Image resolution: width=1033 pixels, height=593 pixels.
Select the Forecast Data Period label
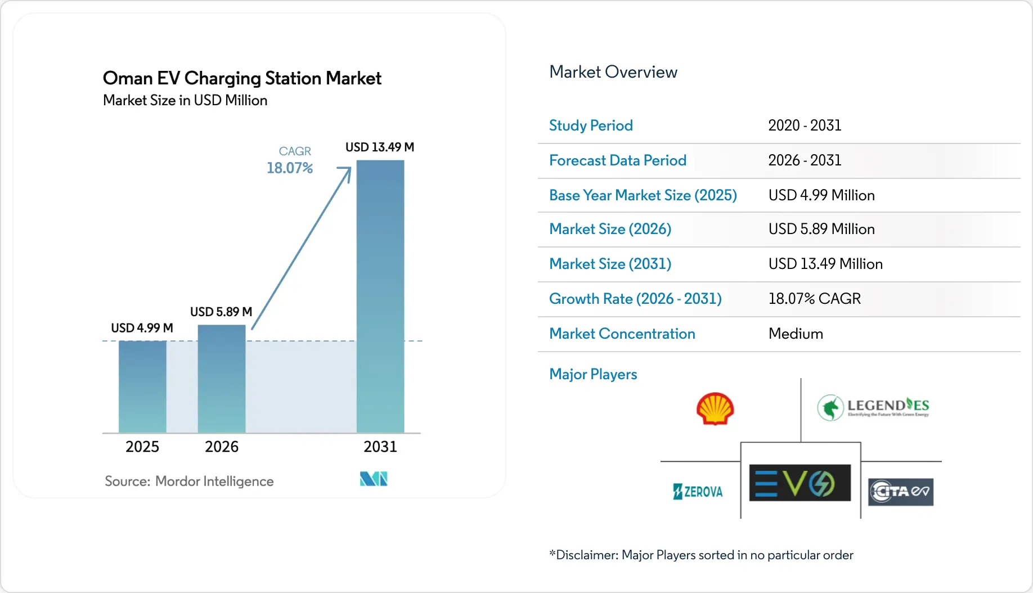[x=618, y=160]
